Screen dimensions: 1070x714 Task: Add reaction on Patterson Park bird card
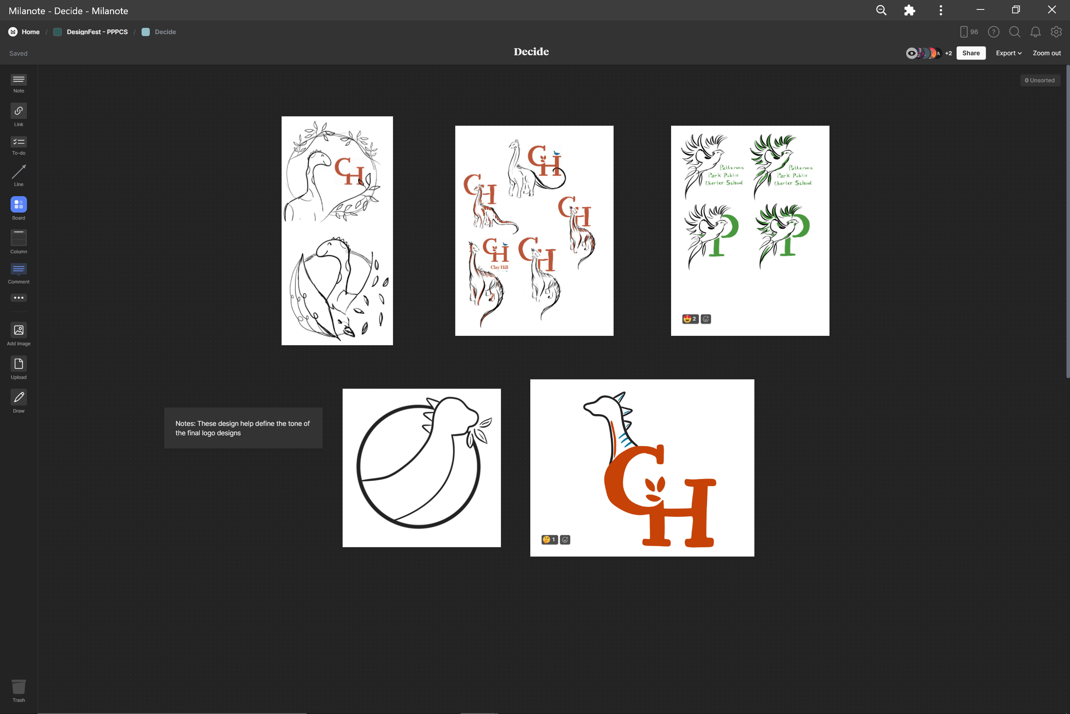[706, 319]
